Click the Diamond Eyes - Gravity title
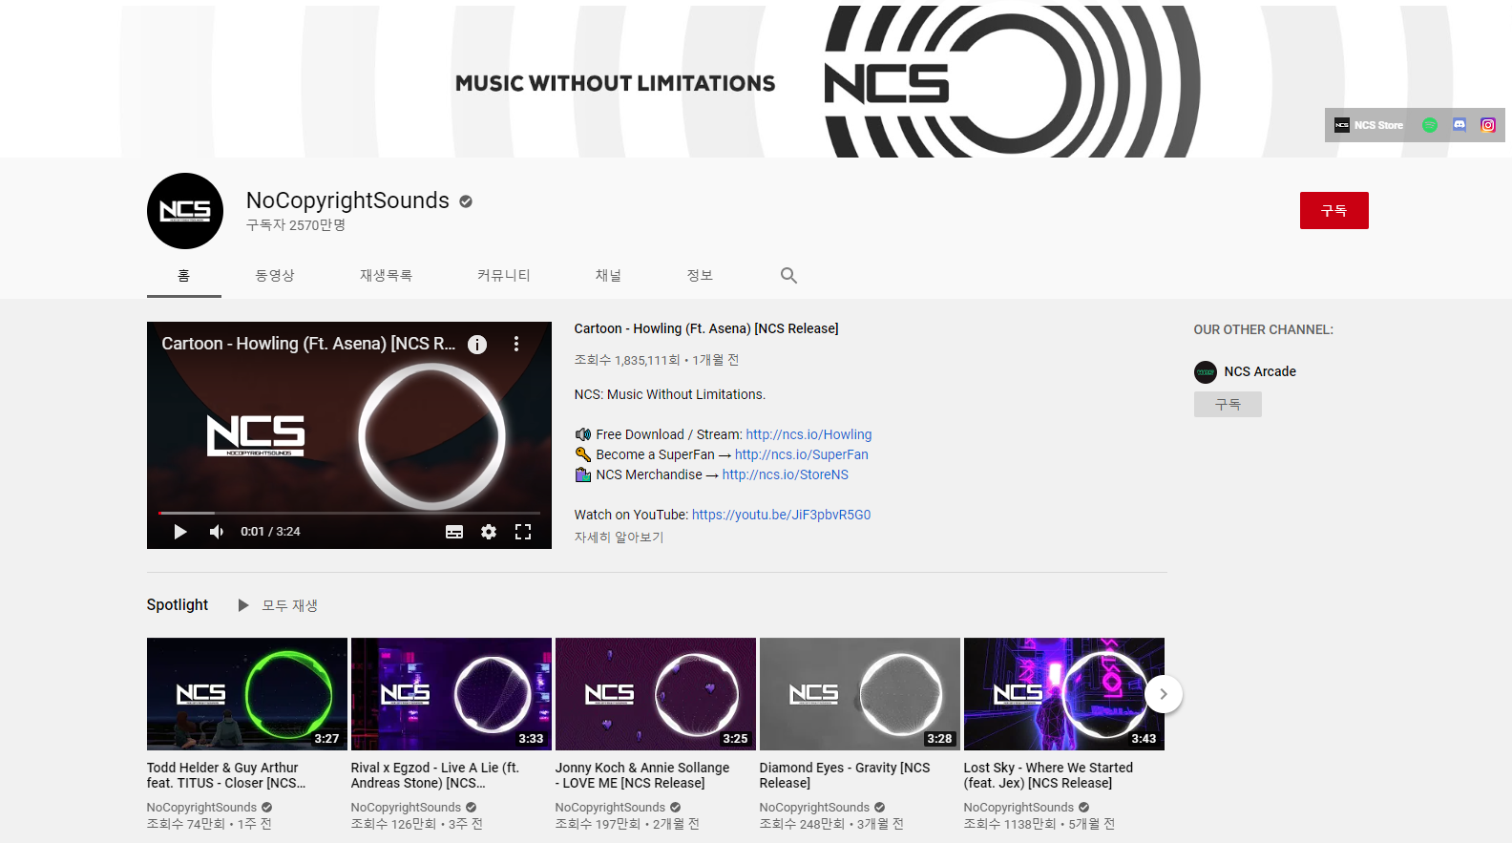Screen dimensions: 1512x843 845,775
